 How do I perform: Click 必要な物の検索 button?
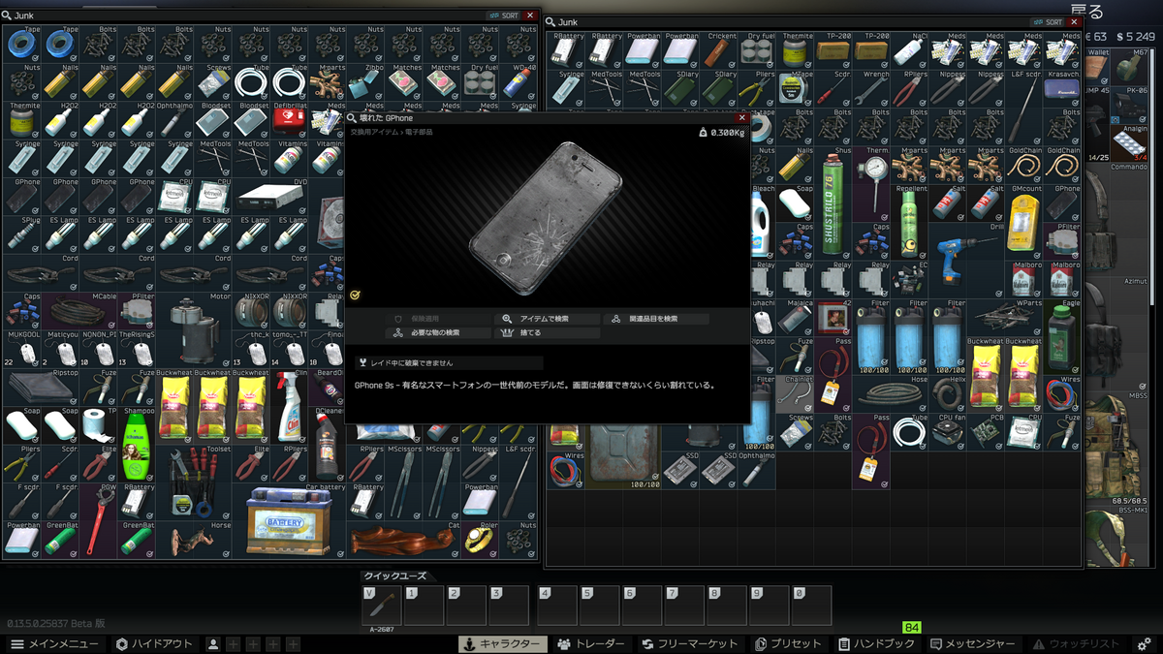point(438,332)
